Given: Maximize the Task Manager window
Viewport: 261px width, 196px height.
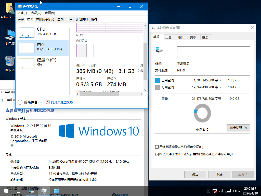Looking at the screenshot, I should click(130, 6).
